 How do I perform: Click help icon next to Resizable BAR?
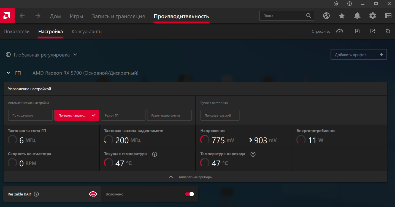tap(36, 194)
